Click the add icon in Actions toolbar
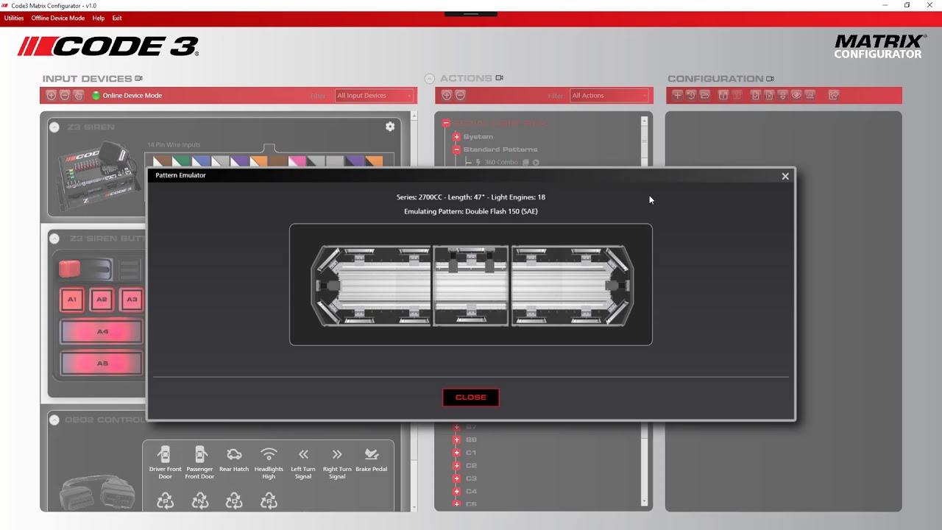The width and height of the screenshot is (942, 530). coord(447,96)
